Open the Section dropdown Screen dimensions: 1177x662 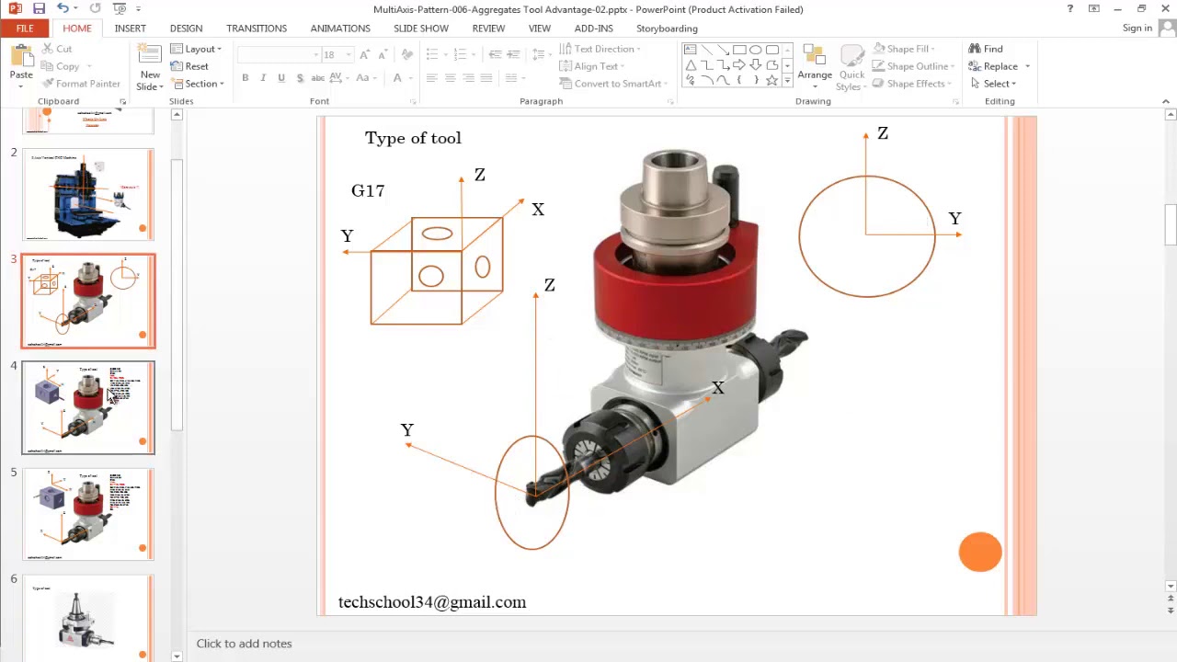(x=197, y=84)
